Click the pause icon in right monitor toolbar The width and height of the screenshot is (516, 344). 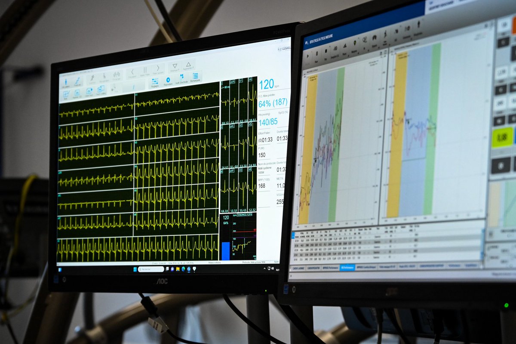click(317, 53)
